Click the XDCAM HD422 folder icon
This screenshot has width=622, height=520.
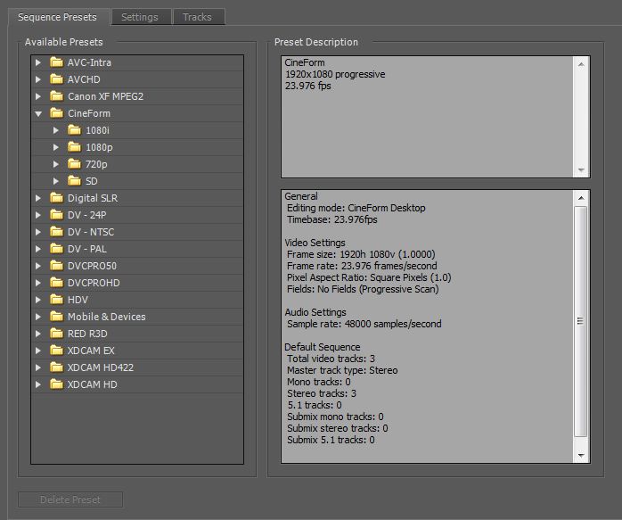(57, 367)
